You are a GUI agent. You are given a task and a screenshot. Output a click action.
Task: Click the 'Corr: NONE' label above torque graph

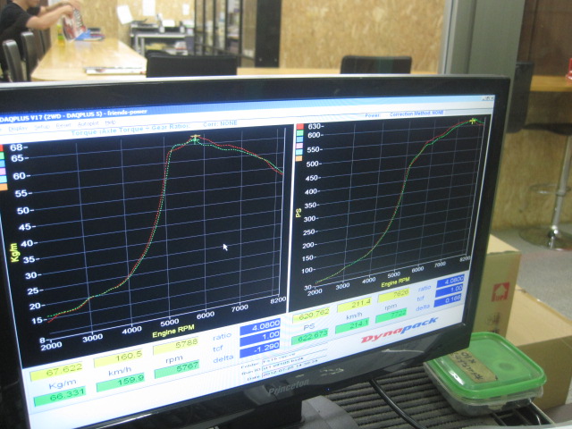point(220,124)
